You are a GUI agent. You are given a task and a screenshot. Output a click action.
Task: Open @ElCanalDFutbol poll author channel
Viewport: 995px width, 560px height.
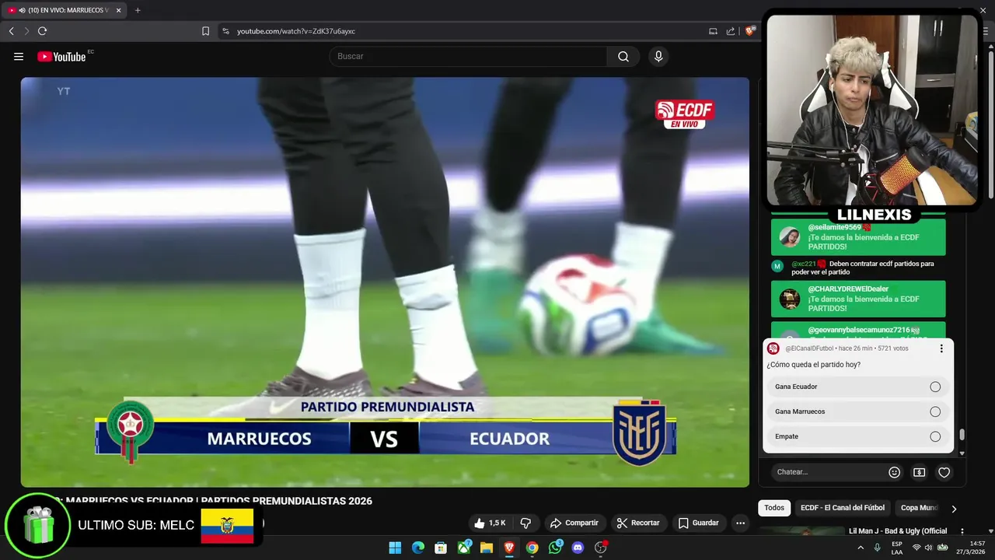pos(808,348)
